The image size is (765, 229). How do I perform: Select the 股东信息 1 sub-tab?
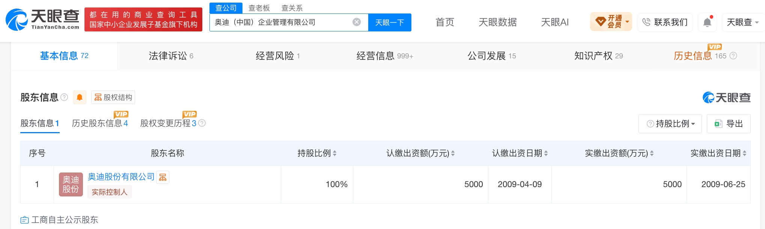pos(40,123)
